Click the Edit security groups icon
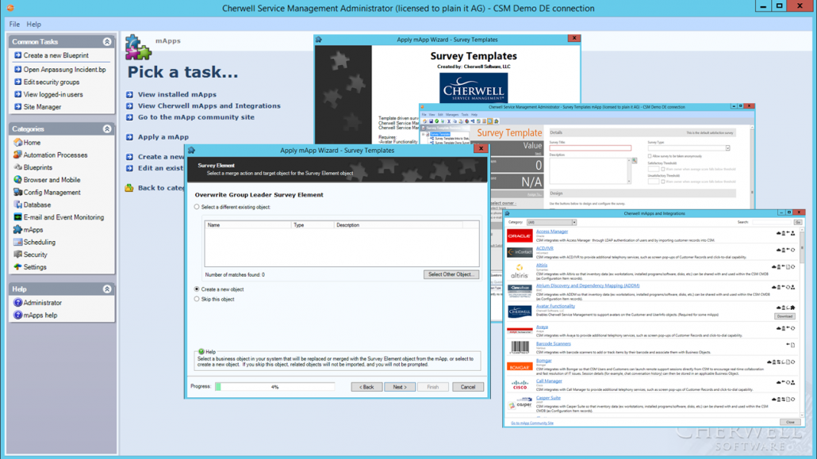 coord(17,82)
